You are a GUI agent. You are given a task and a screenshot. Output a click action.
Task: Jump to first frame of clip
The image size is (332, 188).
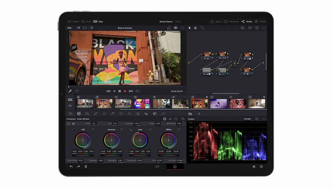pos(108,91)
